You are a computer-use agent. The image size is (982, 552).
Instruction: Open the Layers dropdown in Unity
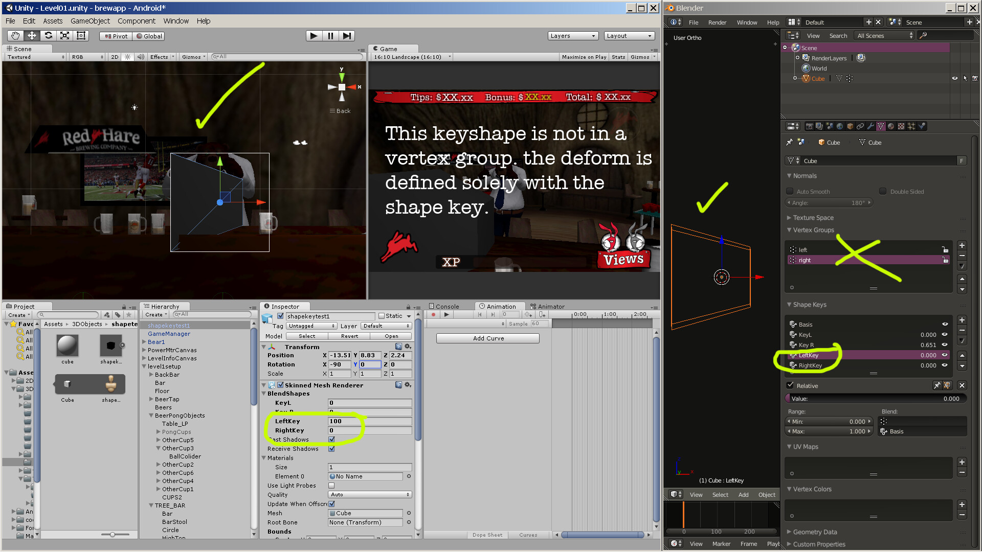point(572,36)
